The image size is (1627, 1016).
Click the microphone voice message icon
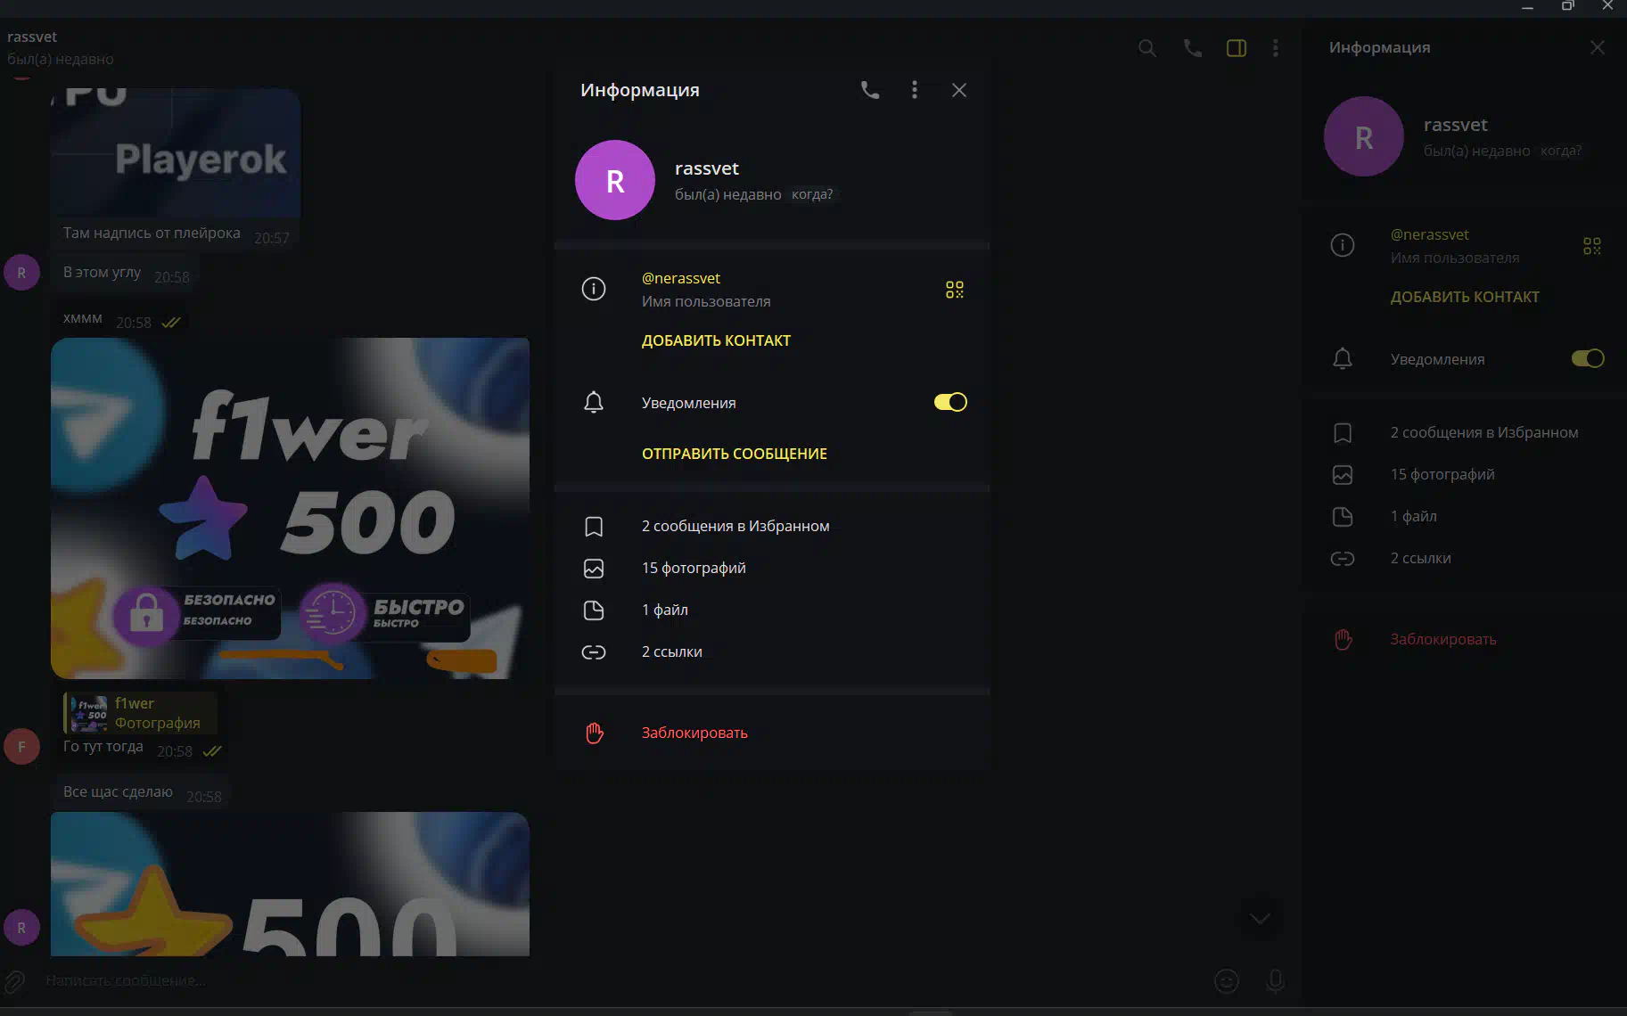[1276, 981]
